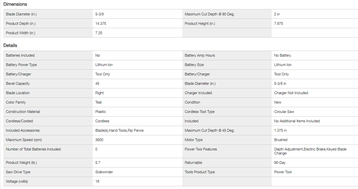Select the Product Height (in.) label
The width and height of the screenshot is (358, 189).
pyautogui.click(x=200, y=23)
